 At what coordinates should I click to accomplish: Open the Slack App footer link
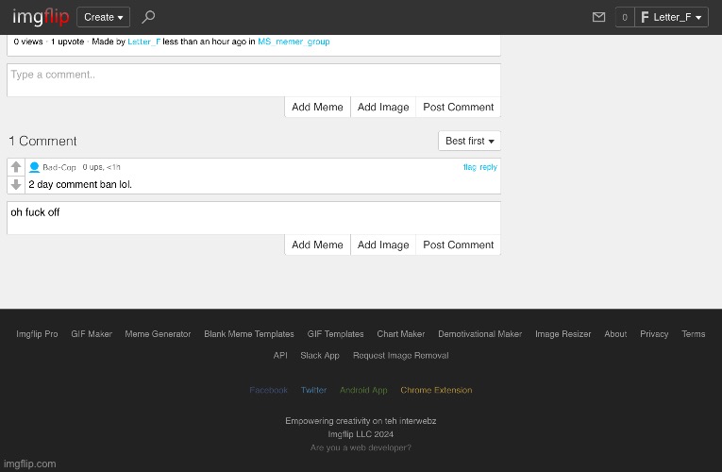pos(320,356)
